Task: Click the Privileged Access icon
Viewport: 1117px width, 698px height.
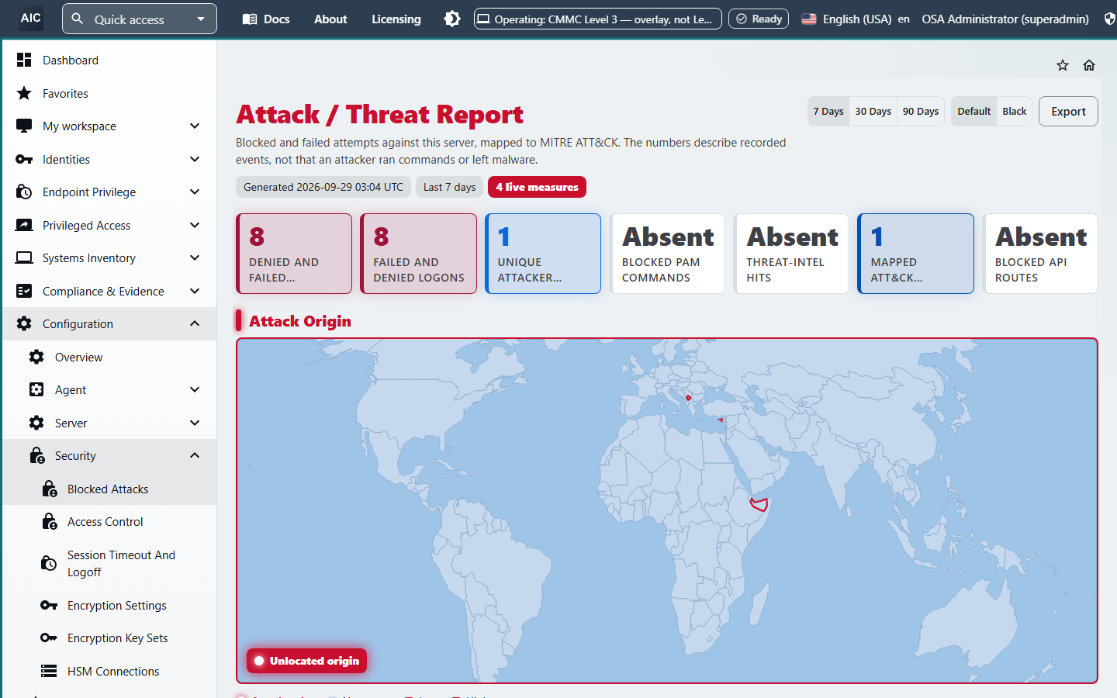Action: [x=24, y=225]
